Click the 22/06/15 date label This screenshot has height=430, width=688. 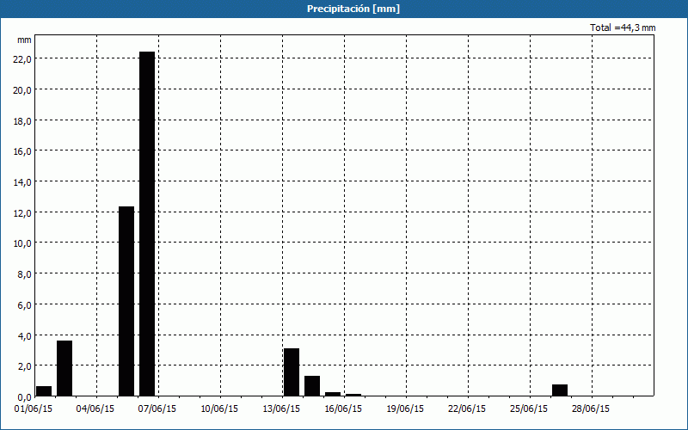coord(467,409)
